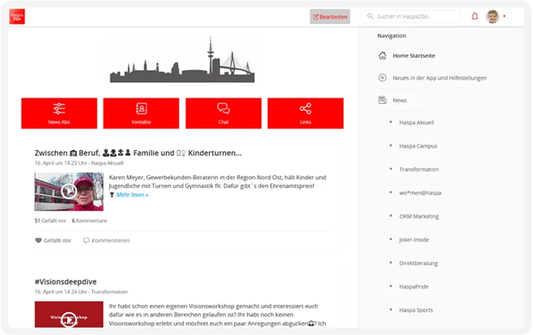Screen dimensions: 534x335
Task: Open the Links tile icon
Action: [x=305, y=109]
